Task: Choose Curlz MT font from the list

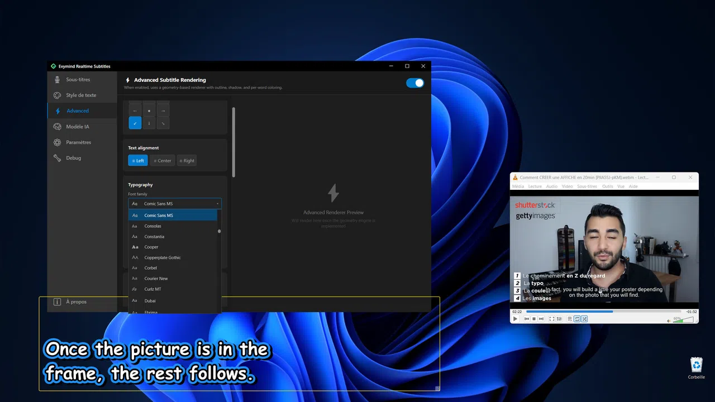Action: 173,289
